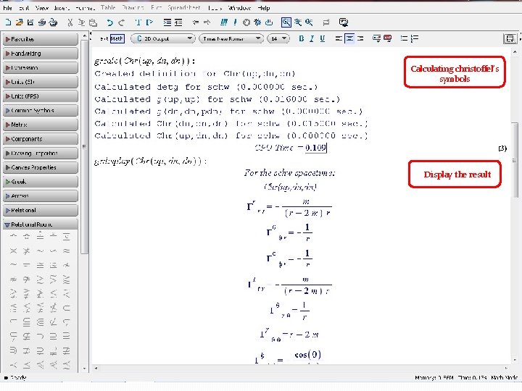The image size is (522, 391).
Task: Open the File menu
Action: [7, 8]
